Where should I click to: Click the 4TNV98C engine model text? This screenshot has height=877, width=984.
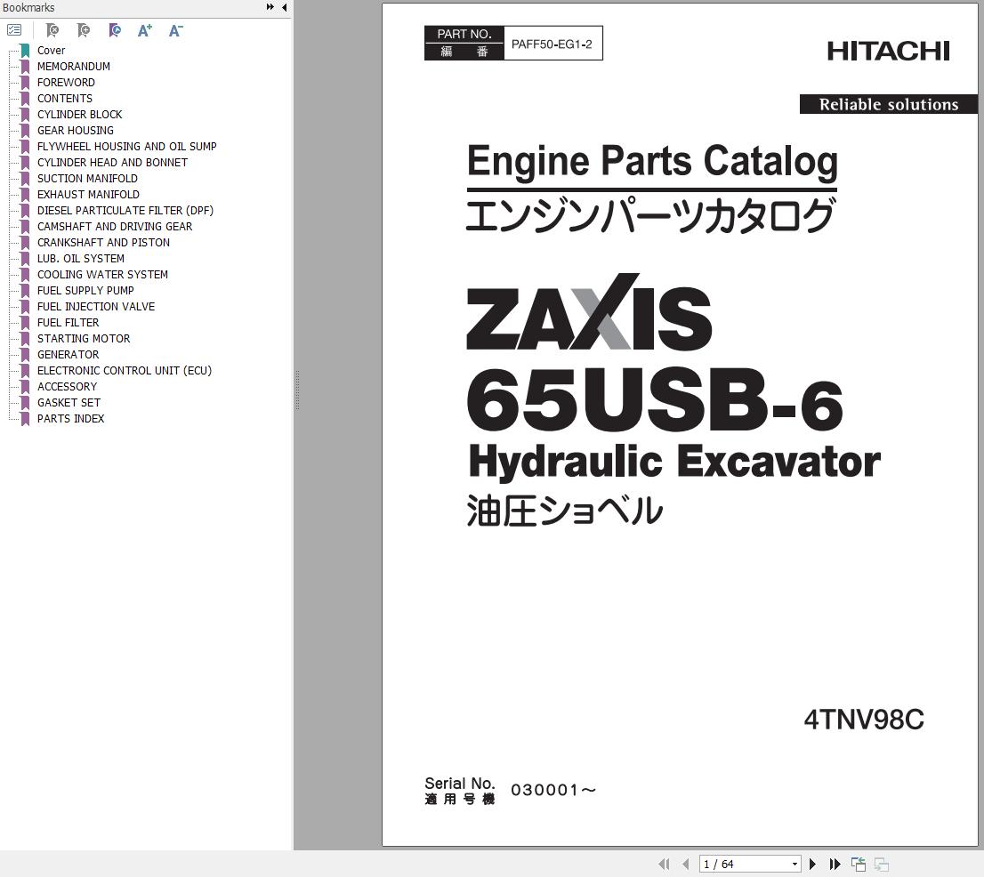tap(864, 720)
